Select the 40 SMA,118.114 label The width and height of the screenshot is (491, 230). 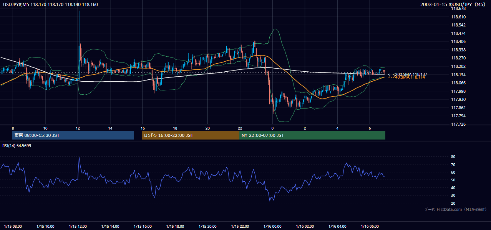point(406,77)
